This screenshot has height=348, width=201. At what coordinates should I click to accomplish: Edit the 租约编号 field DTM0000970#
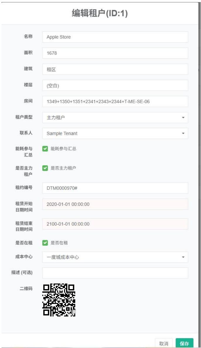tap(115, 188)
